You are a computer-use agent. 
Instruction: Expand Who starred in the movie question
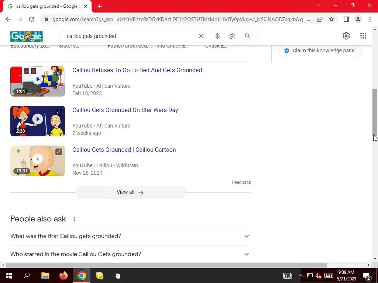130,254
